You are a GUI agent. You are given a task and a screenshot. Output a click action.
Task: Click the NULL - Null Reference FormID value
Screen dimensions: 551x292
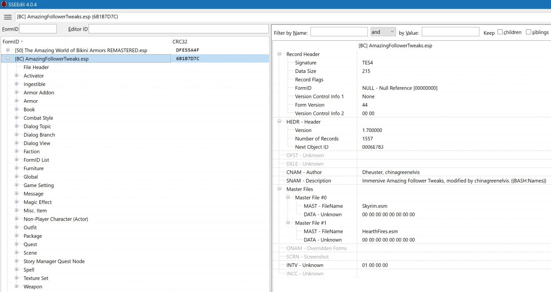(400, 88)
